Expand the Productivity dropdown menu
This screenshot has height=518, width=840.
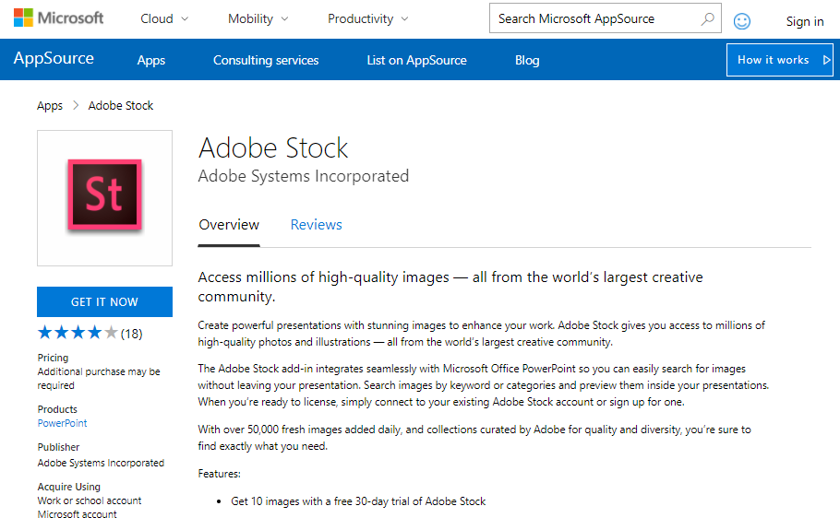[369, 18]
